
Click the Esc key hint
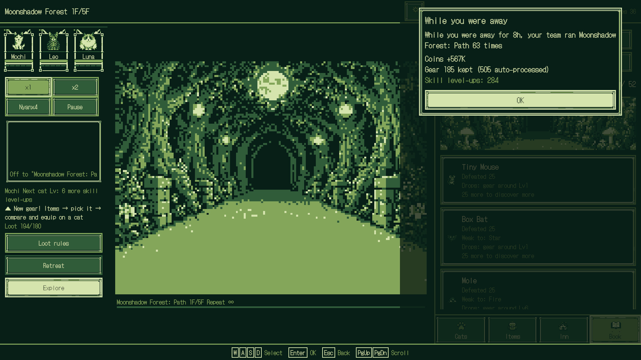(329, 353)
